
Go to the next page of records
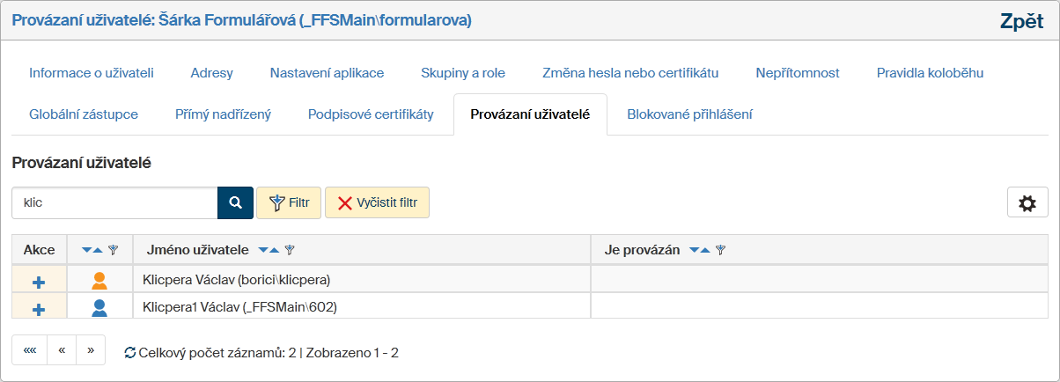pos(91,350)
